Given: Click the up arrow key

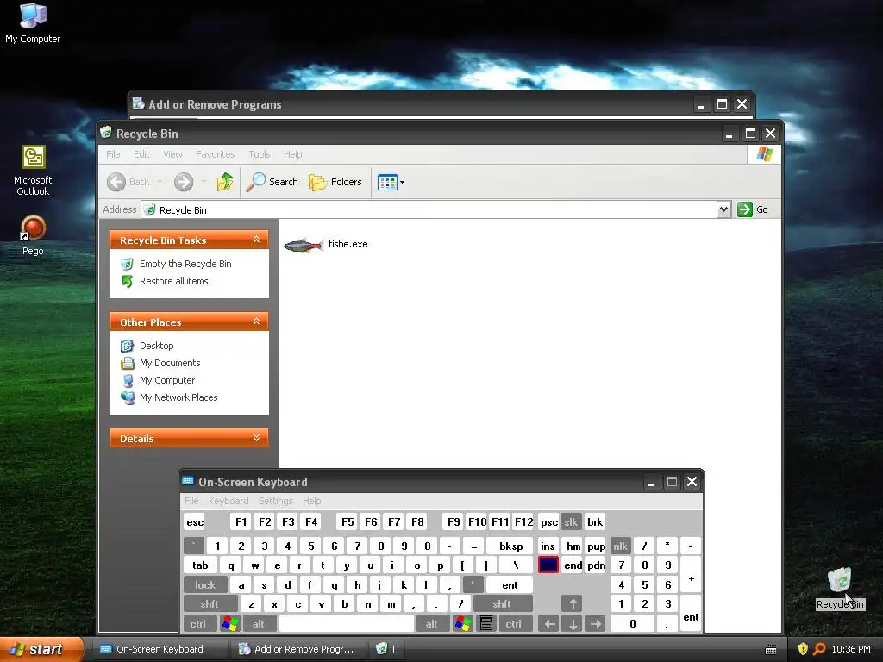Looking at the screenshot, I should [x=573, y=604].
